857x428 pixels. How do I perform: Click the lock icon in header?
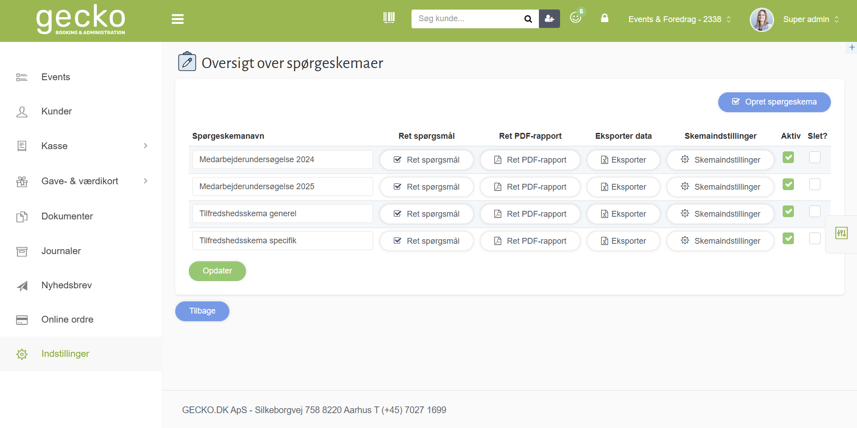point(605,18)
